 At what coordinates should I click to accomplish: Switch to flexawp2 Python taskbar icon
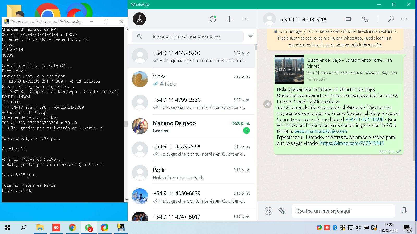[121, 228]
